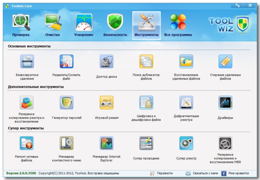Launch the Разделить/Склеить файл tool
The height and width of the screenshot is (180, 260).
(x=67, y=61)
